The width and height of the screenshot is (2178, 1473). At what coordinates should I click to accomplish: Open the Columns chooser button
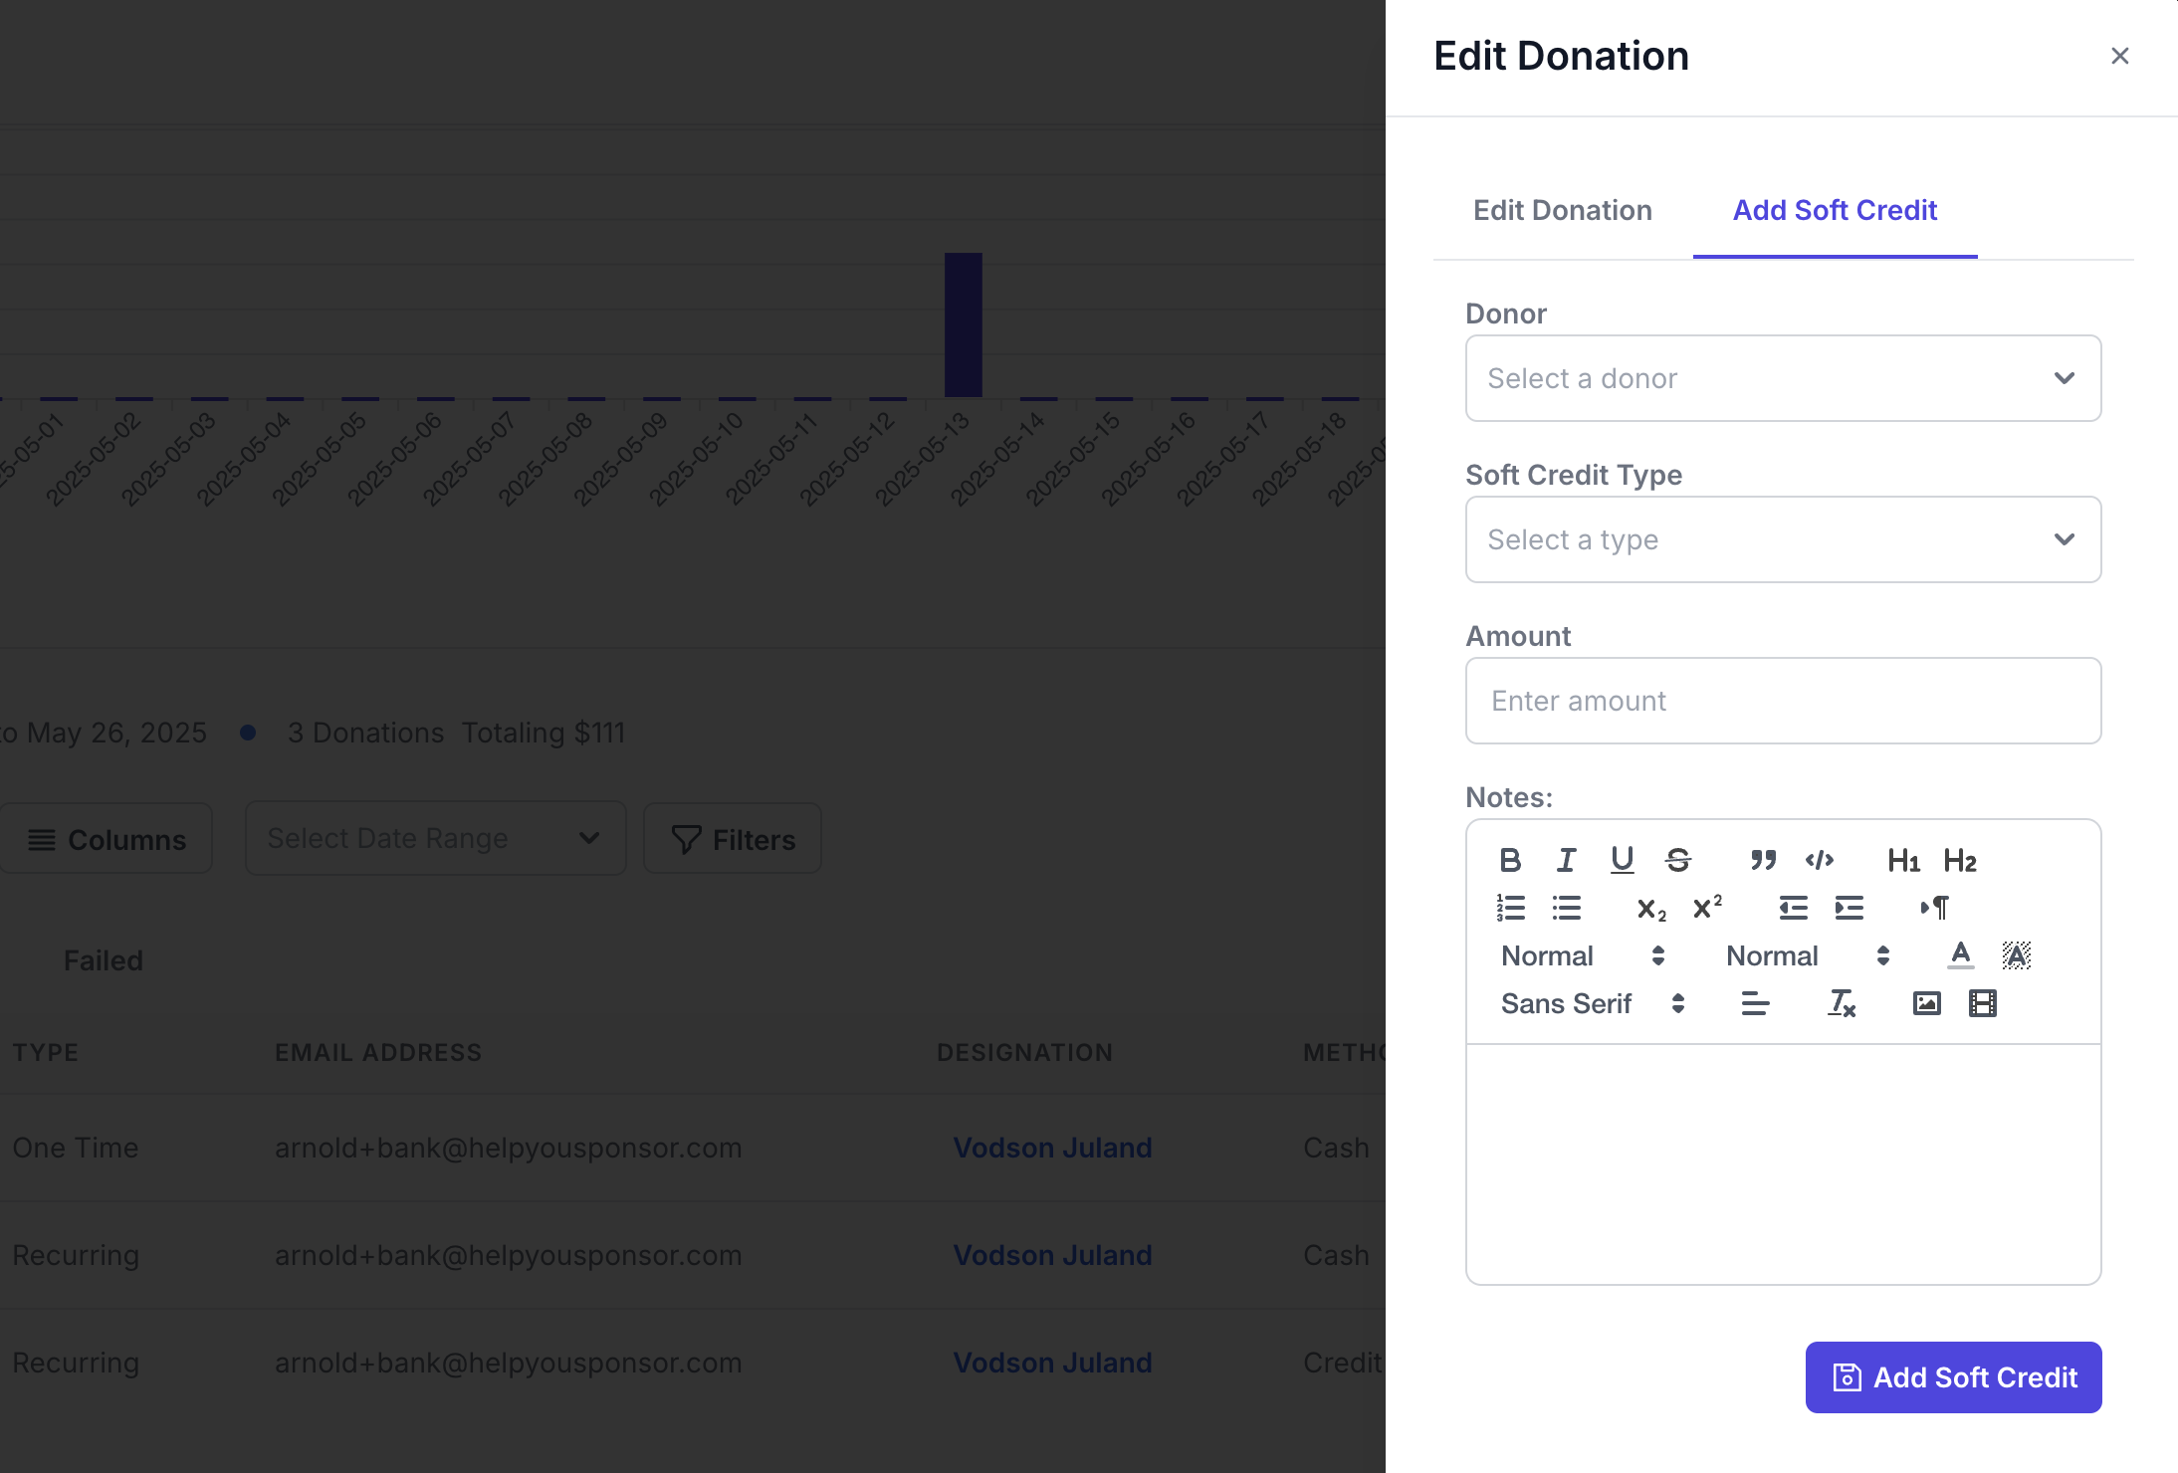pyautogui.click(x=106, y=839)
